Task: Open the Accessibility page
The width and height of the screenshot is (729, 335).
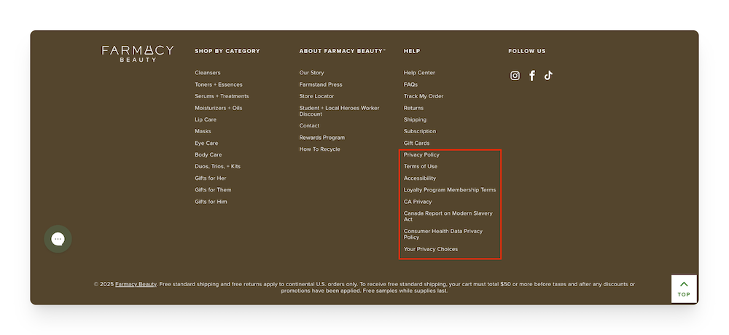Action: [x=420, y=178]
